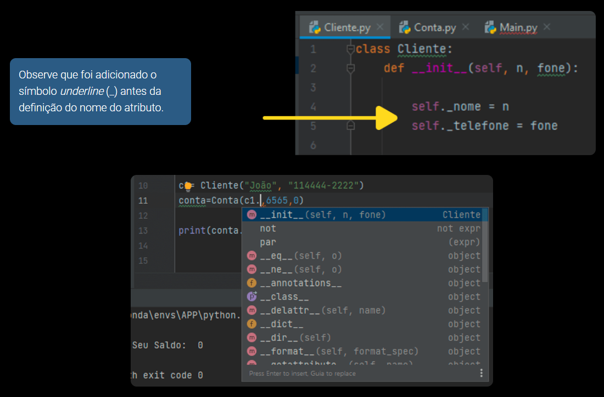The width and height of the screenshot is (604, 397).
Task: Click the 'exit code 0' console line
Action: click(x=173, y=376)
